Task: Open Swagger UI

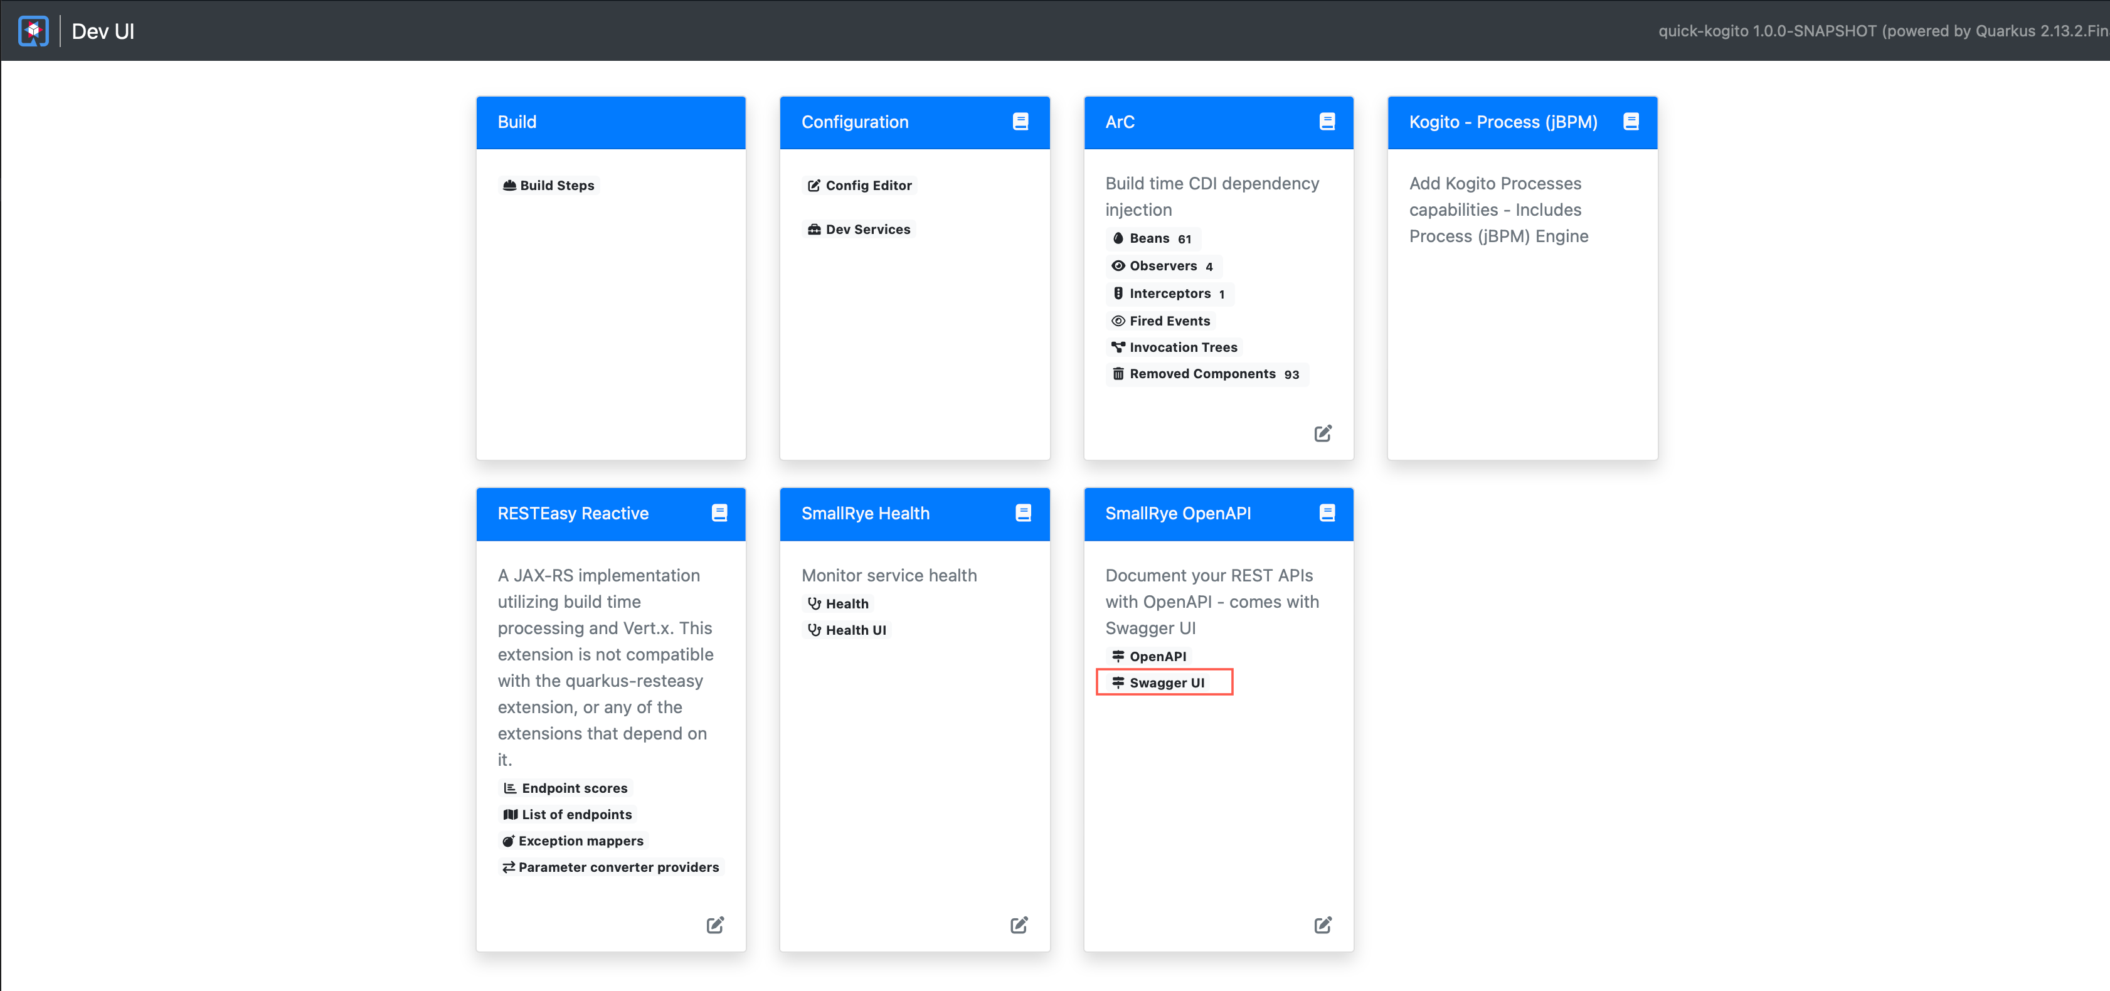Action: pos(1157,683)
